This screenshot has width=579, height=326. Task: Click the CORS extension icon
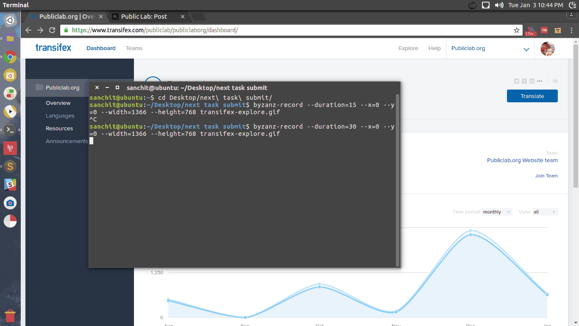coord(544,30)
